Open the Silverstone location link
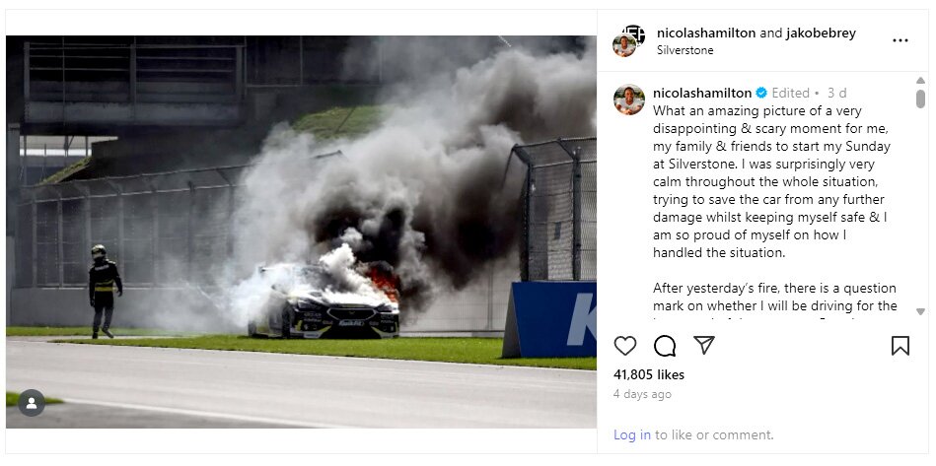936x466 pixels. pos(684,50)
